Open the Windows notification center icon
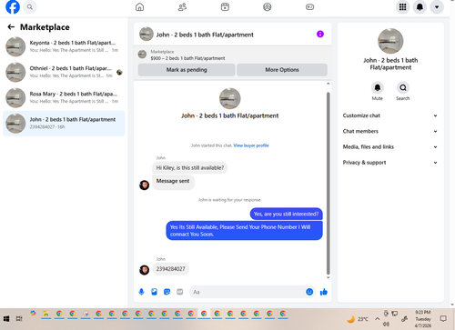Image resolution: width=455 pixels, height=330 pixels. pos(443,318)
